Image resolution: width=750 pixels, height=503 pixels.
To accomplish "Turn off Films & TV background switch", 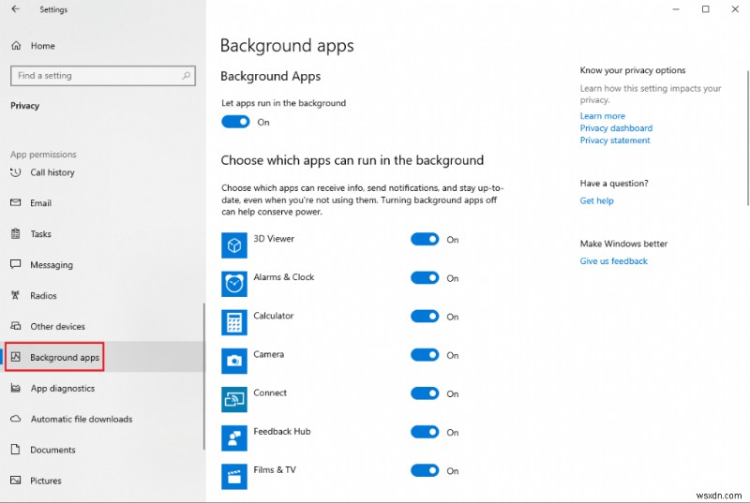I will [425, 470].
